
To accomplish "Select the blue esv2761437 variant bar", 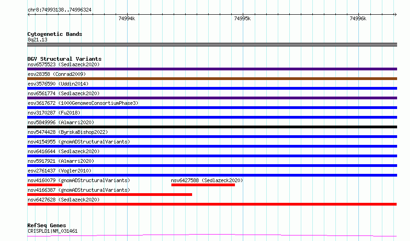I will pos(212,175).
